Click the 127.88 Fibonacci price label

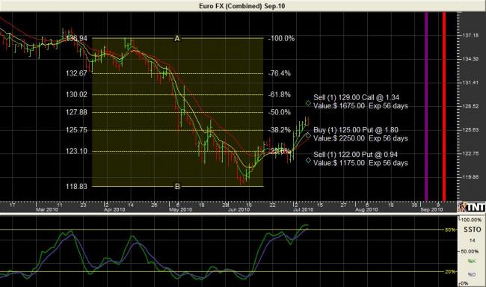point(76,112)
